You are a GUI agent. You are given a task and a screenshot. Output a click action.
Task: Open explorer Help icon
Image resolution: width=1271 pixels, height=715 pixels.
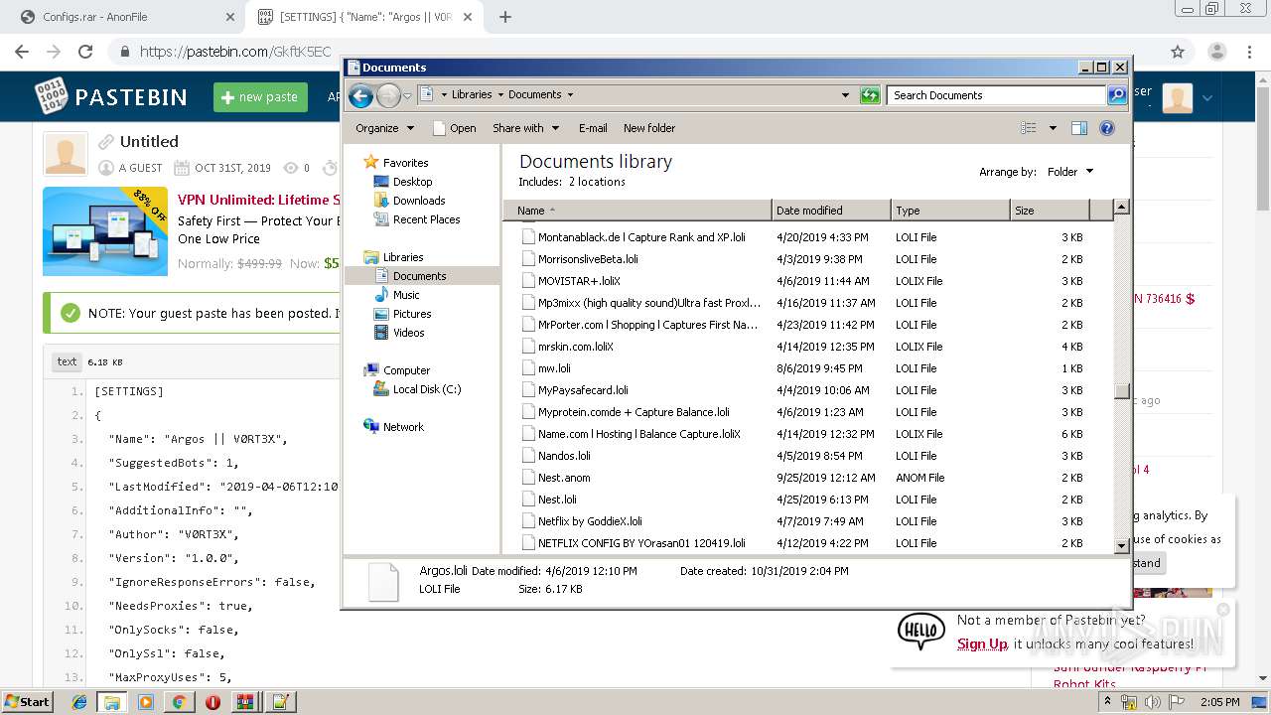point(1107,128)
